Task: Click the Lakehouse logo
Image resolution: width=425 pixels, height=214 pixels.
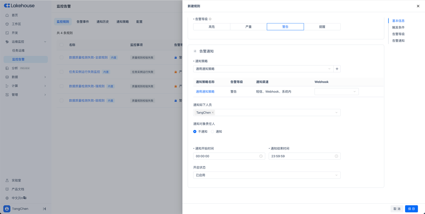Action: [19, 6]
